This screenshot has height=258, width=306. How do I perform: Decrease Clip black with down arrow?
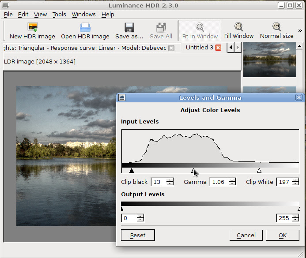coord(170,184)
